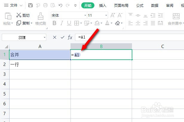Select column C header
The height and width of the screenshot is (122, 184).
pyautogui.click(x=162, y=47)
